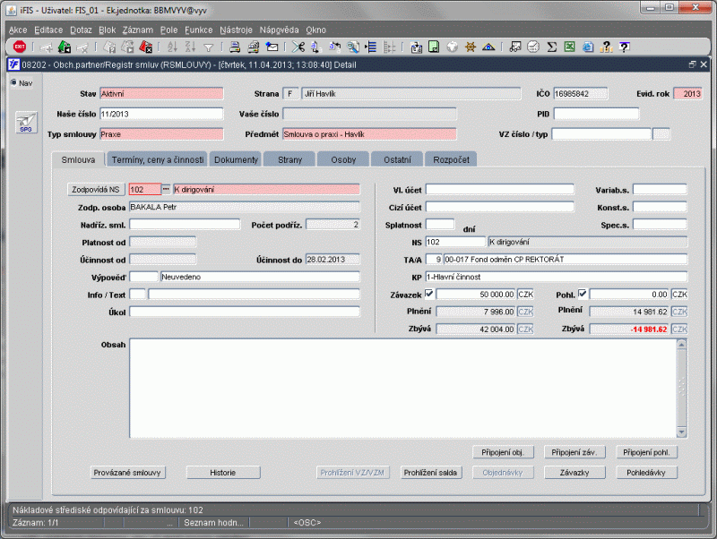Switch to Termíny, ceny a činnosti tab
Viewport: 717px width, 539px height.
[157, 159]
